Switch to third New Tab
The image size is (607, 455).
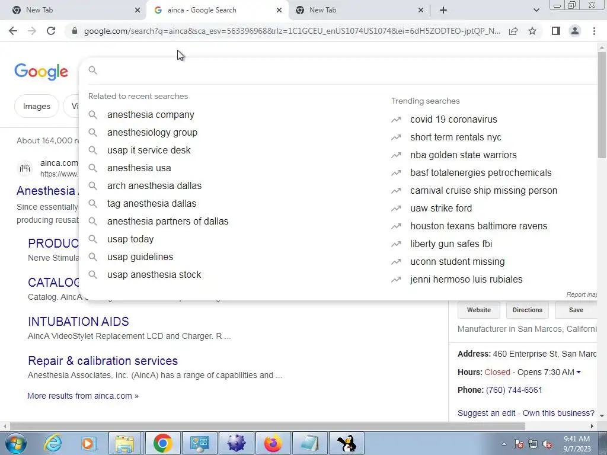point(356,10)
